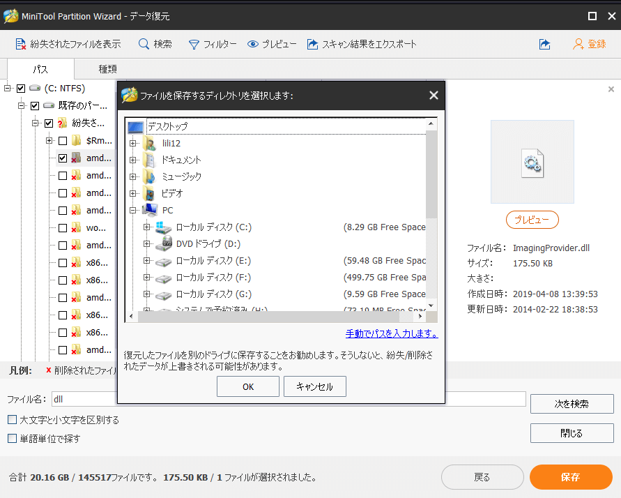621x498 pixels.
Task: Click the ImagingProvider.dll file thumbnail
Action: pyautogui.click(x=532, y=163)
